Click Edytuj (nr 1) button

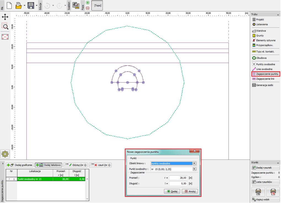[x=76, y=165]
